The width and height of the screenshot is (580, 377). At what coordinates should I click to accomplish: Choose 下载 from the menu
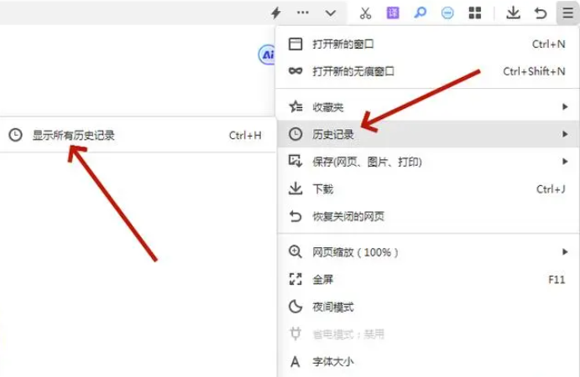point(427,188)
